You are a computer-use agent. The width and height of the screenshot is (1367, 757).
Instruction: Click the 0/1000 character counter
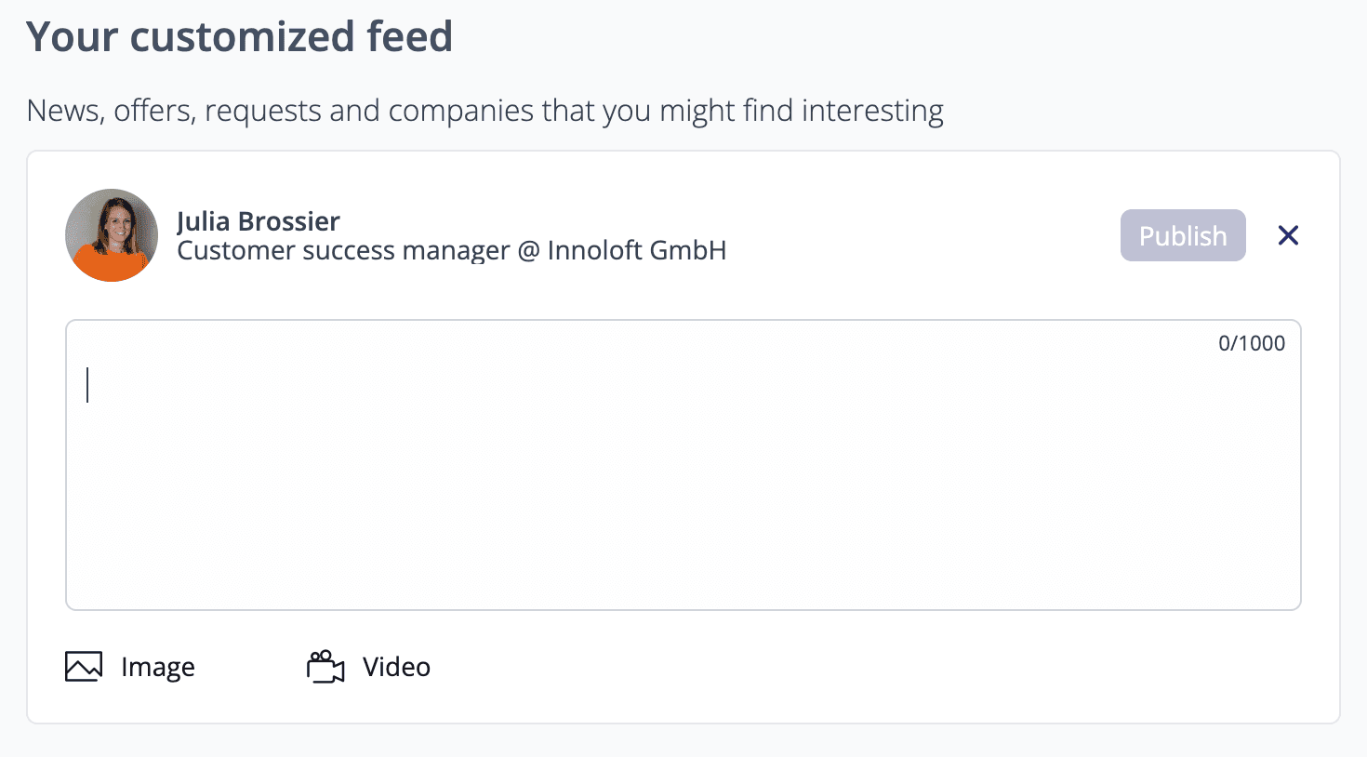point(1251,343)
